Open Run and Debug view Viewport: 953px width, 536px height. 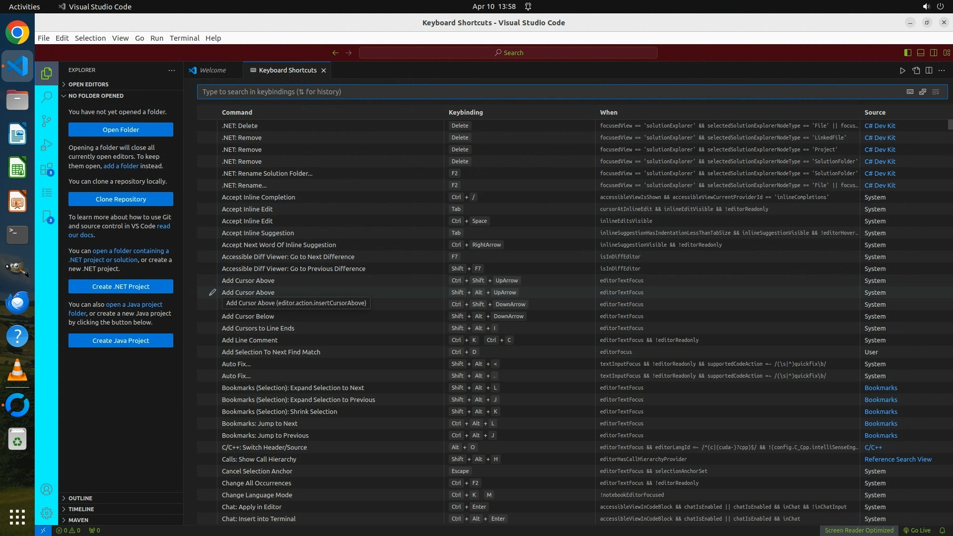point(46,145)
